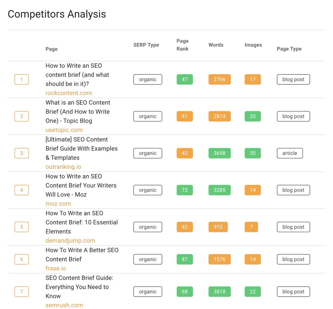Select the green 73 page rank badge
The height and width of the screenshot is (309, 333).
[185, 190]
